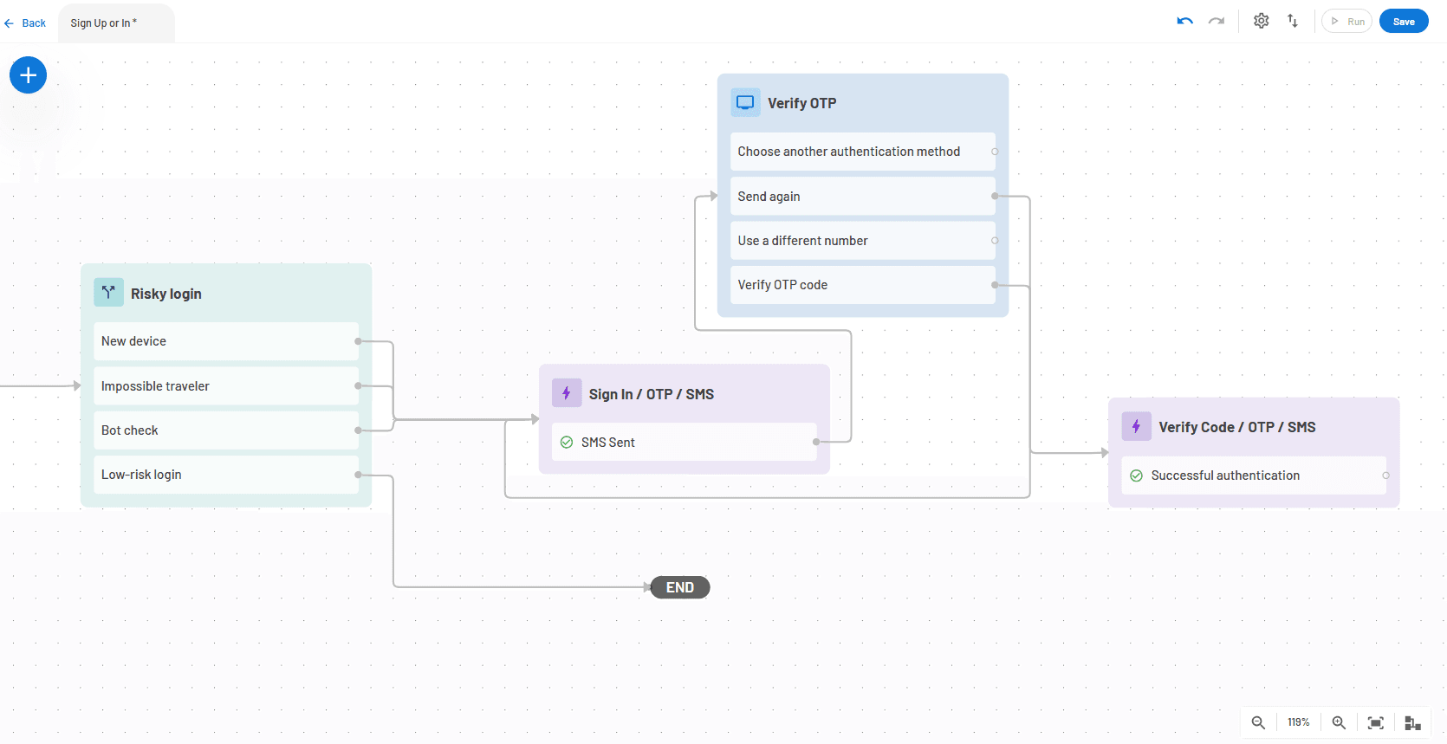The height and width of the screenshot is (744, 1447).
Task: Zoom out using the magnifier minus icon
Action: pos(1258,722)
